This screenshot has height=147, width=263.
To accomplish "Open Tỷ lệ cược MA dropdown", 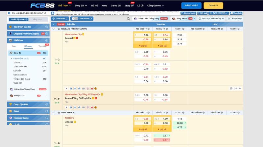I will (219, 13).
